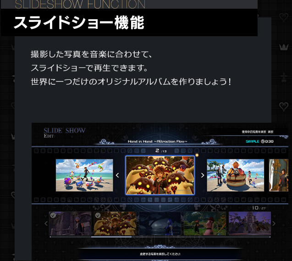The width and height of the screenshot is (292, 261).
Task: Go to next page of photo library thumbnails
Action: pos(274,223)
